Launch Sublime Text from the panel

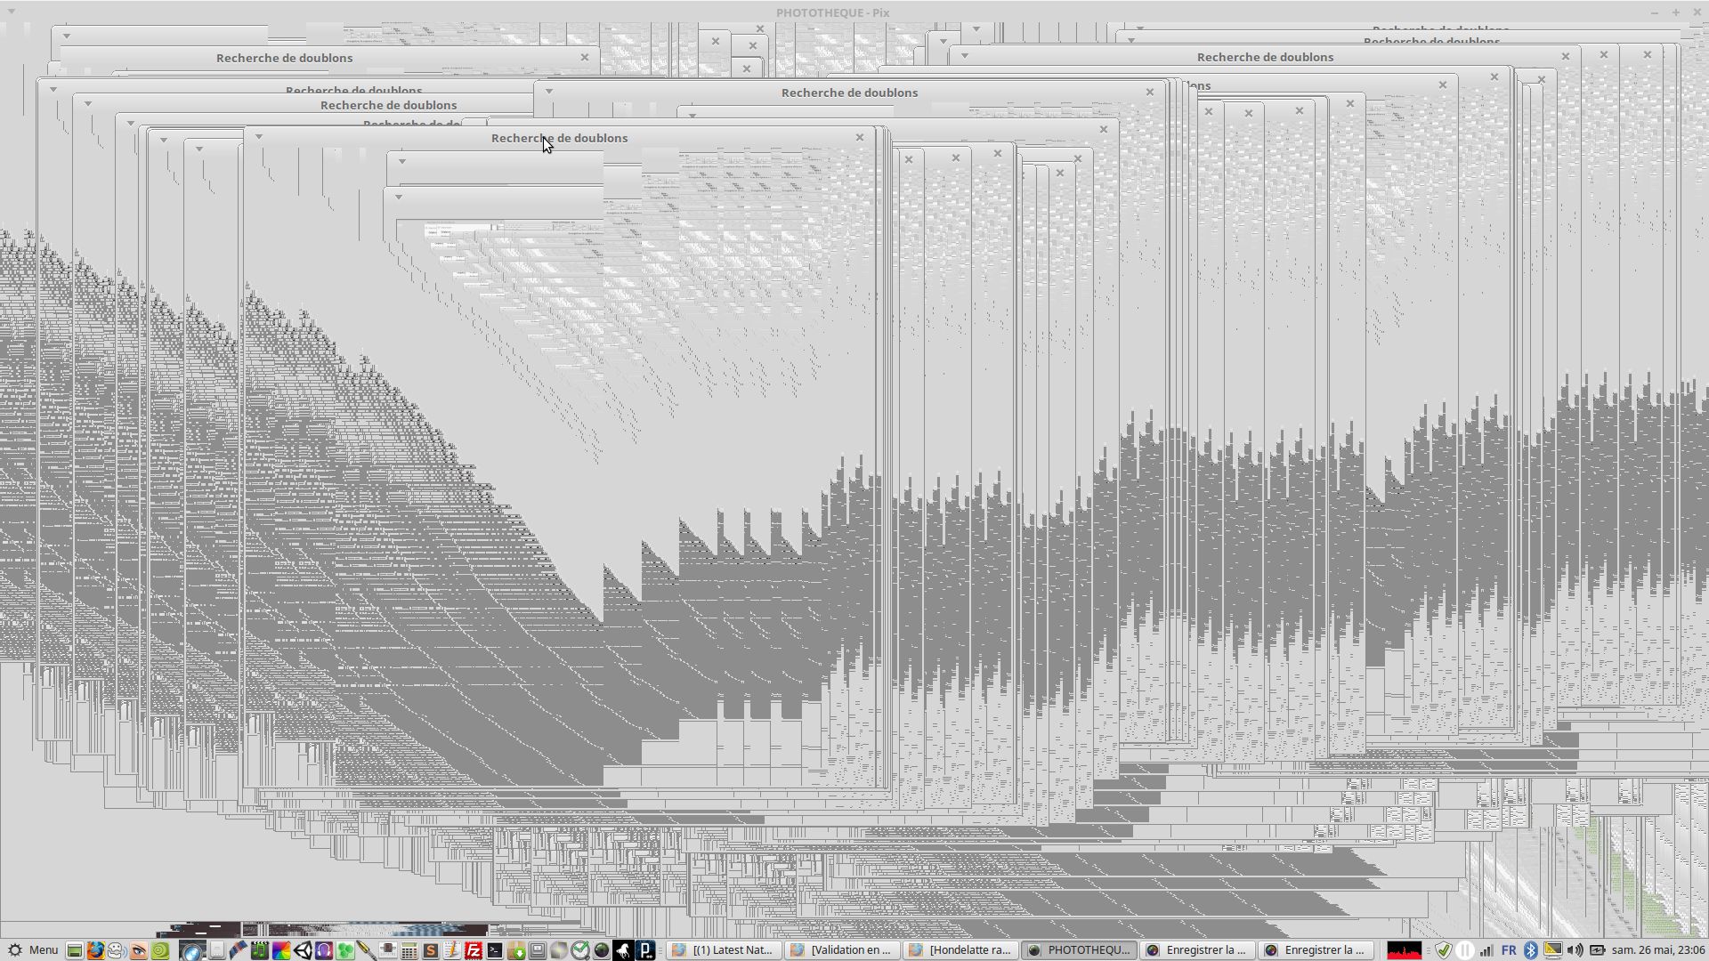point(431,950)
